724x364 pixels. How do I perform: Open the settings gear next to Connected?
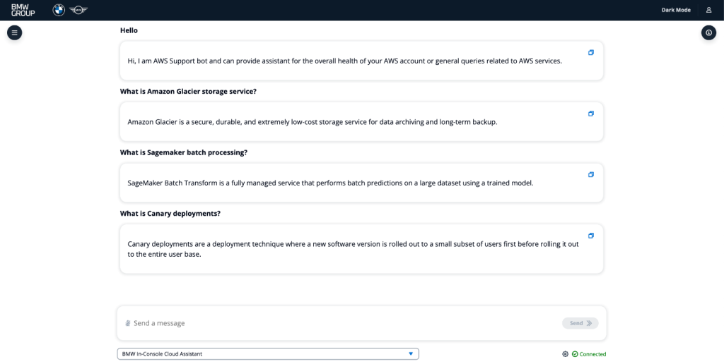tap(565, 354)
